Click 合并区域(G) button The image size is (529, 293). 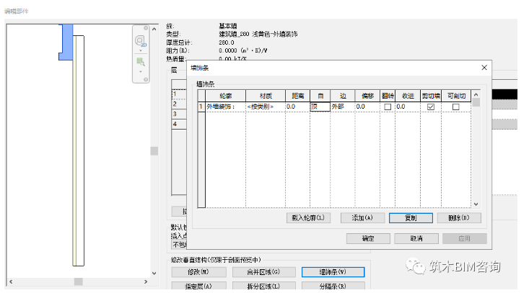pos(264,272)
